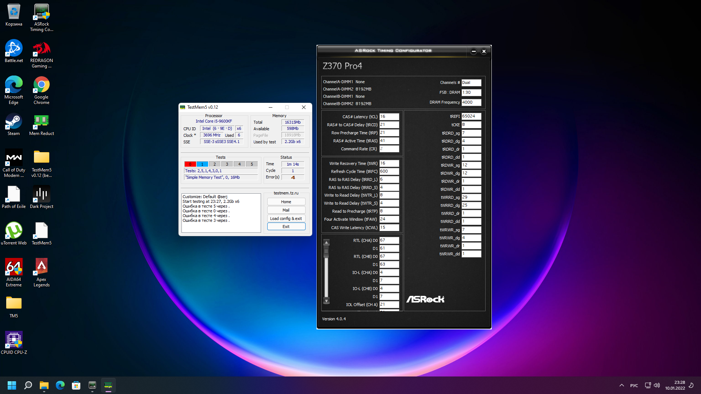This screenshot has height=394, width=701.
Task: Open CPUID CPU-Z desktop shortcut
Action: coord(14,340)
